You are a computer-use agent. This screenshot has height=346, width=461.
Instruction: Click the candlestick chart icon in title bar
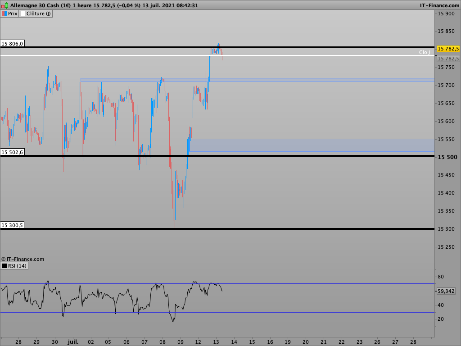5,5
